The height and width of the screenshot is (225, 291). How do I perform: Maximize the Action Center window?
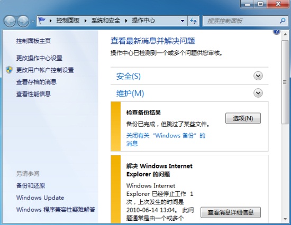tap(260, 4)
